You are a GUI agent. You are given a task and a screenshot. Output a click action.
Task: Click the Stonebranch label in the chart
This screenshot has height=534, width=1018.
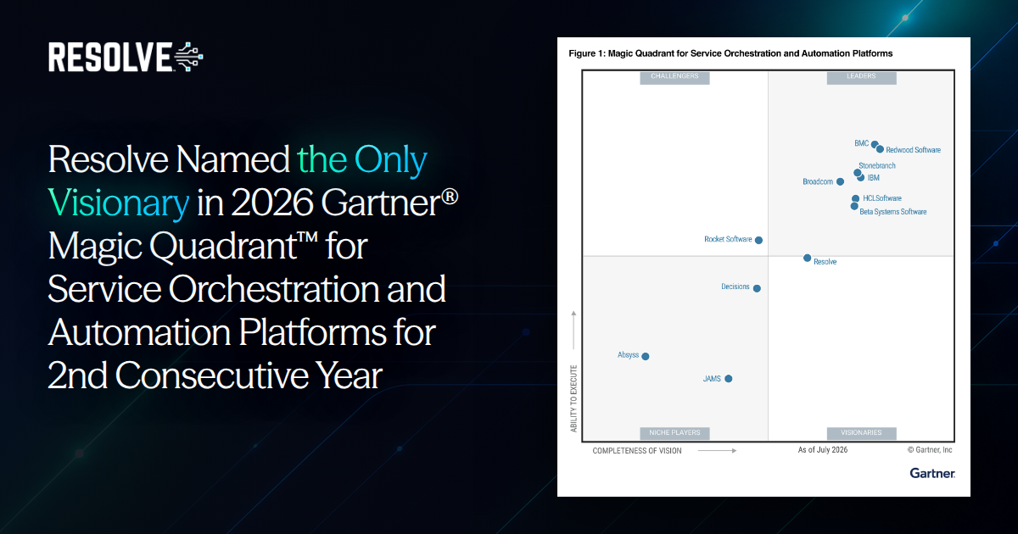876,166
